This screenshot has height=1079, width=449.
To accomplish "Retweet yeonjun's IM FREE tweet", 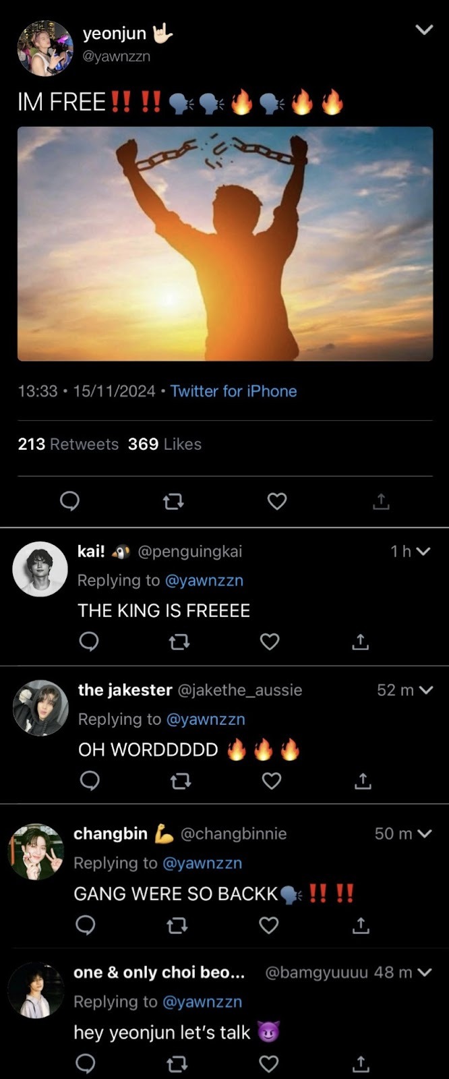I will click(173, 501).
